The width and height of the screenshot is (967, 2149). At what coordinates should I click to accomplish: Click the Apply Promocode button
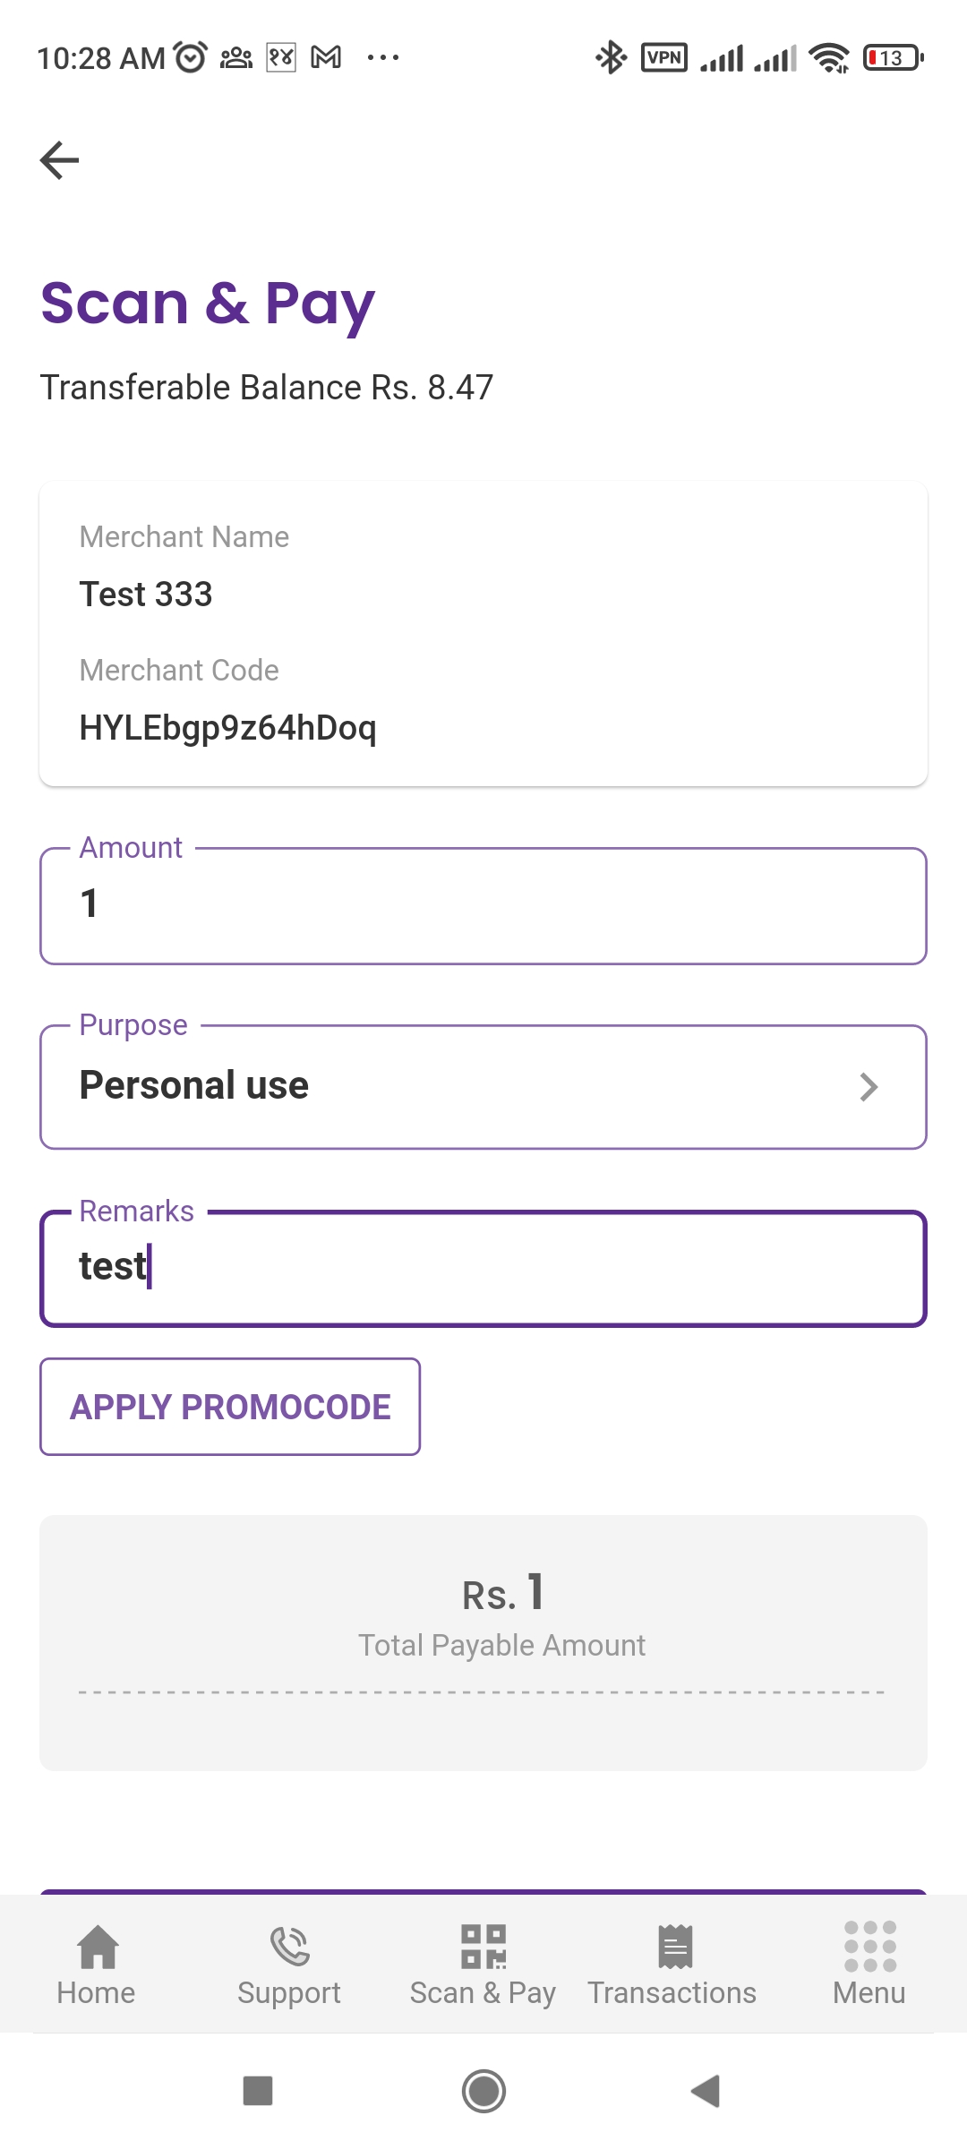tap(230, 1407)
